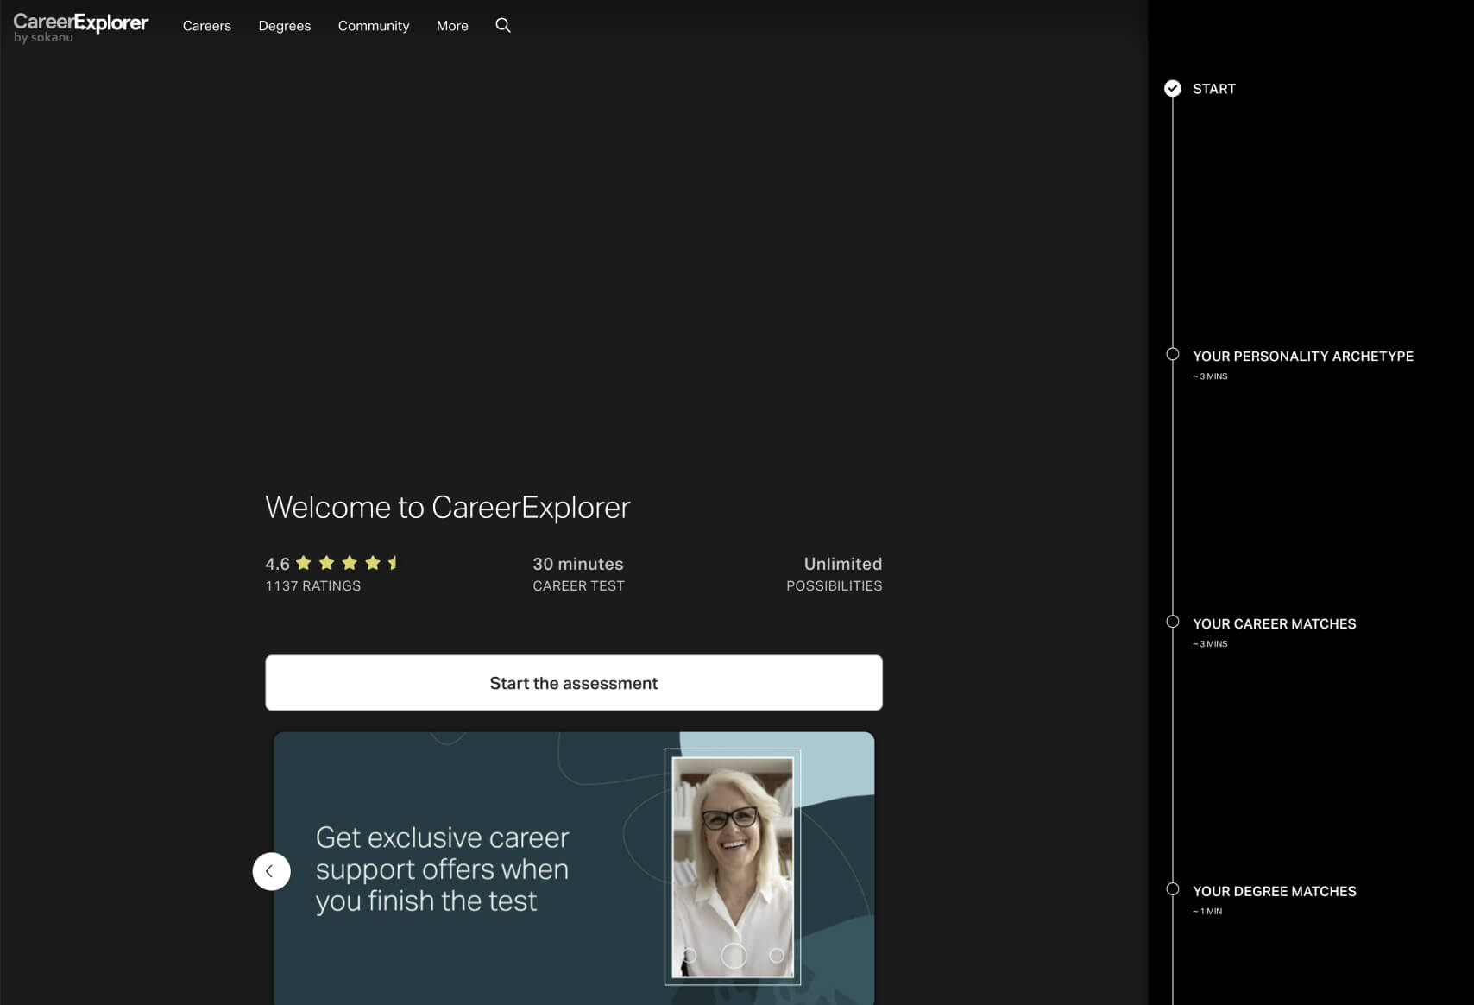Screen dimensions: 1474x1005
Task: Select the Degree Matches step circle
Action: tap(1172, 889)
